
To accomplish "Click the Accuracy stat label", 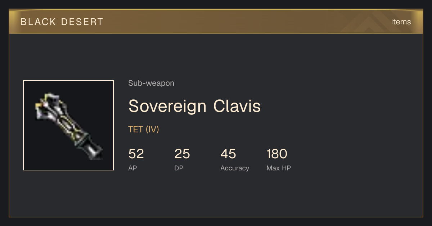I will tap(235, 168).
